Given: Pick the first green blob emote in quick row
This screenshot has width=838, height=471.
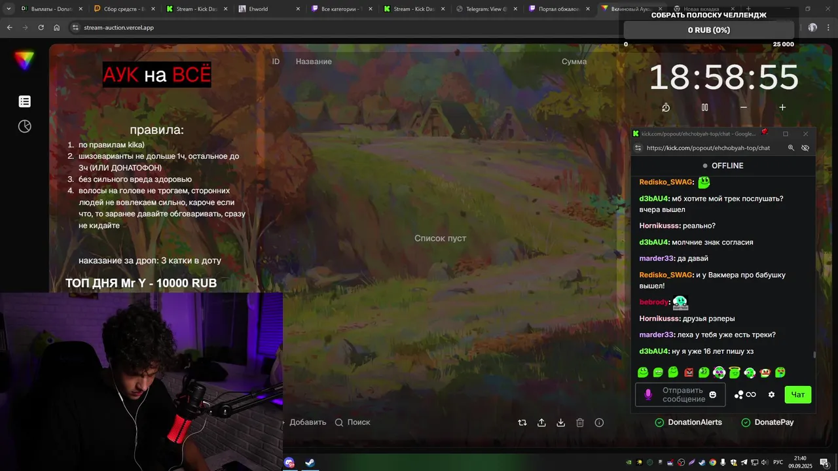Looking at the screenshot, I should [x=643, y=372].
